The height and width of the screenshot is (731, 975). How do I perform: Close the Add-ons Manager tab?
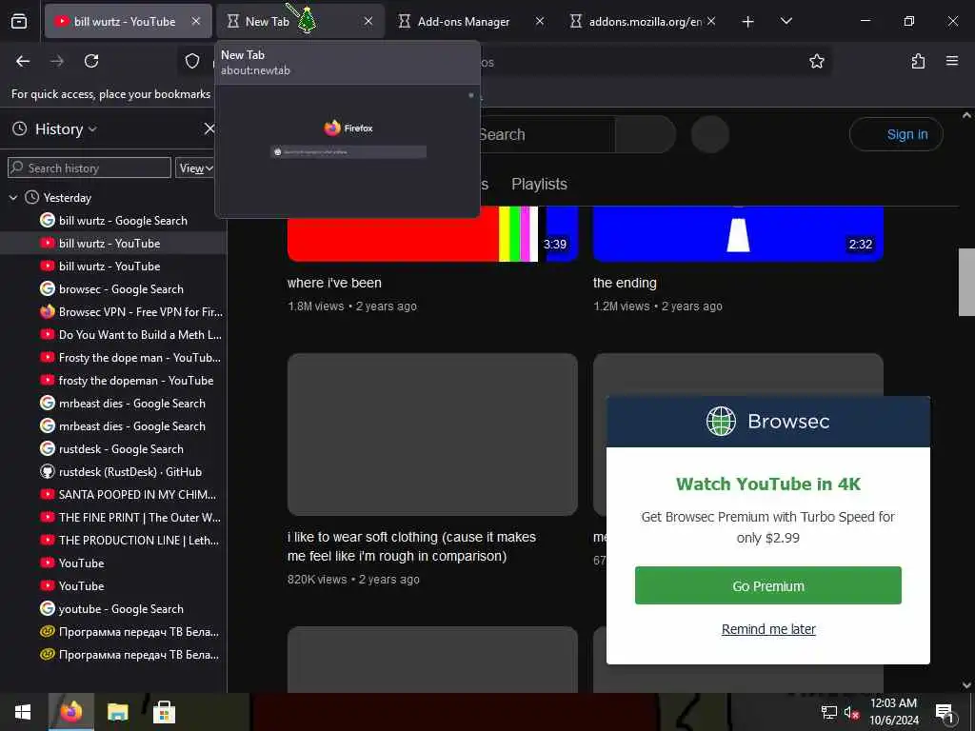pyautogui.click(x=540, y=21)
